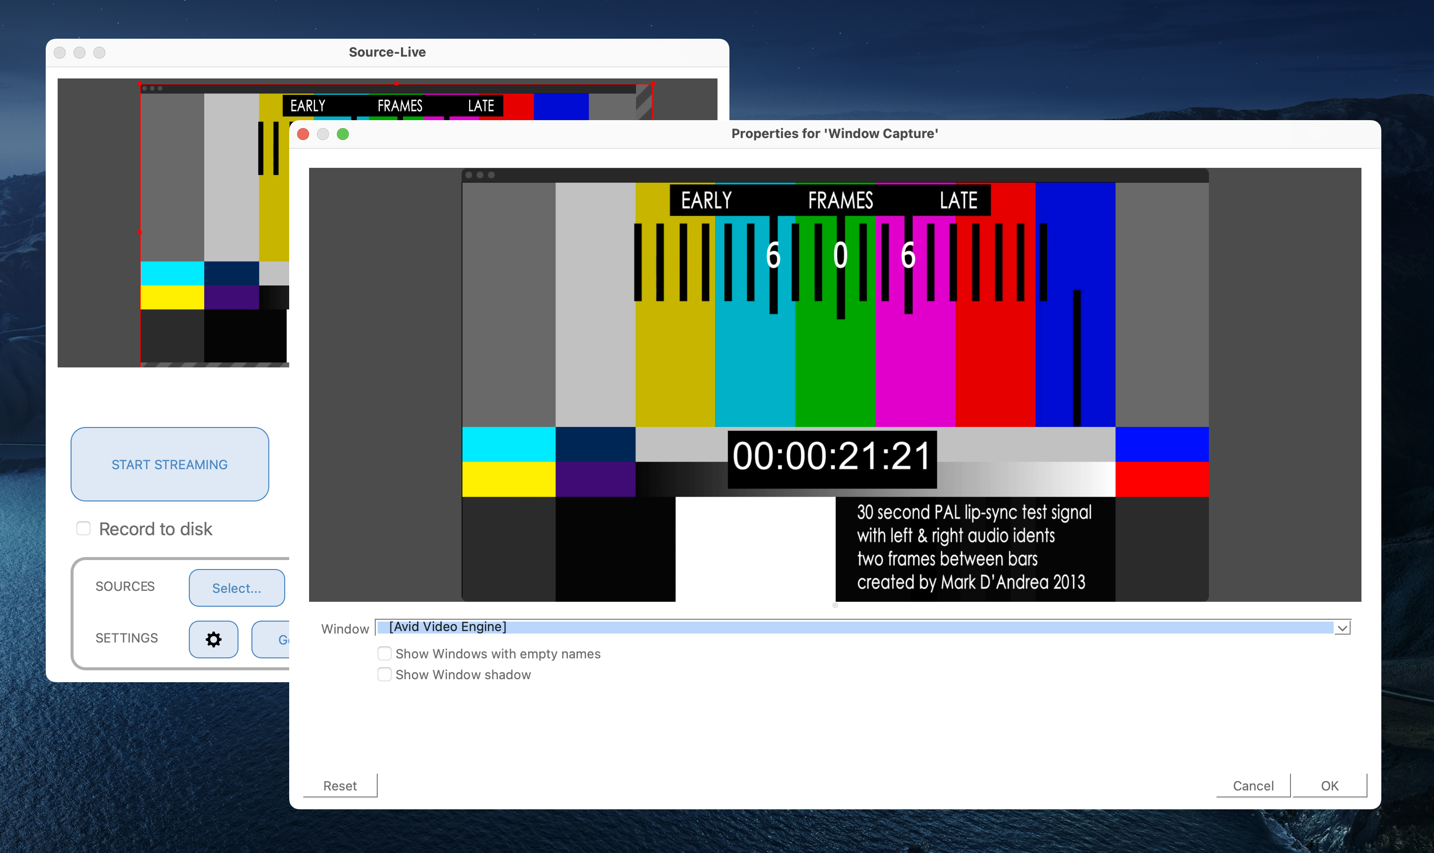Viewport: 1434px width, 853px height.
Task: Click red top-center handle on Source-Live preview
Action: click(x=397, y=83)
